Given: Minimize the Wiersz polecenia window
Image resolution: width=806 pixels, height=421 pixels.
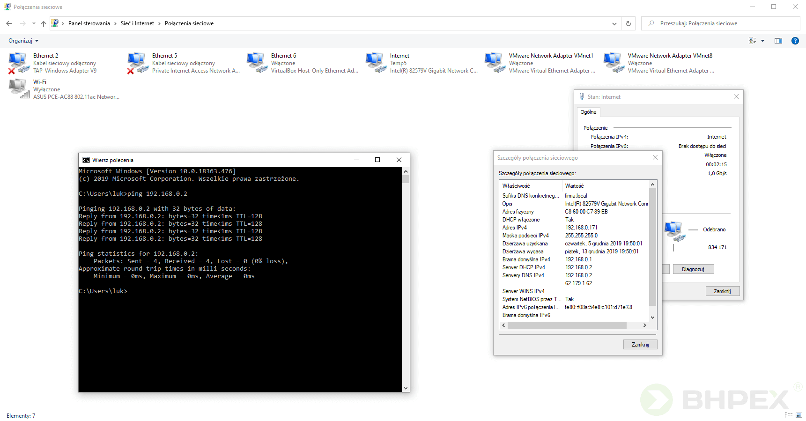Looking at the screenshot, I should tap(356, 160).
